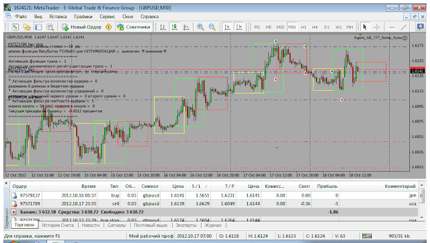Toggle the Советники expert advisors button
Image resolution: width=430 pixels, height=243 pixels.
[134, 27]
